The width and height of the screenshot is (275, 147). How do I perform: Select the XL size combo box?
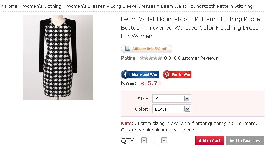point(172,99)
